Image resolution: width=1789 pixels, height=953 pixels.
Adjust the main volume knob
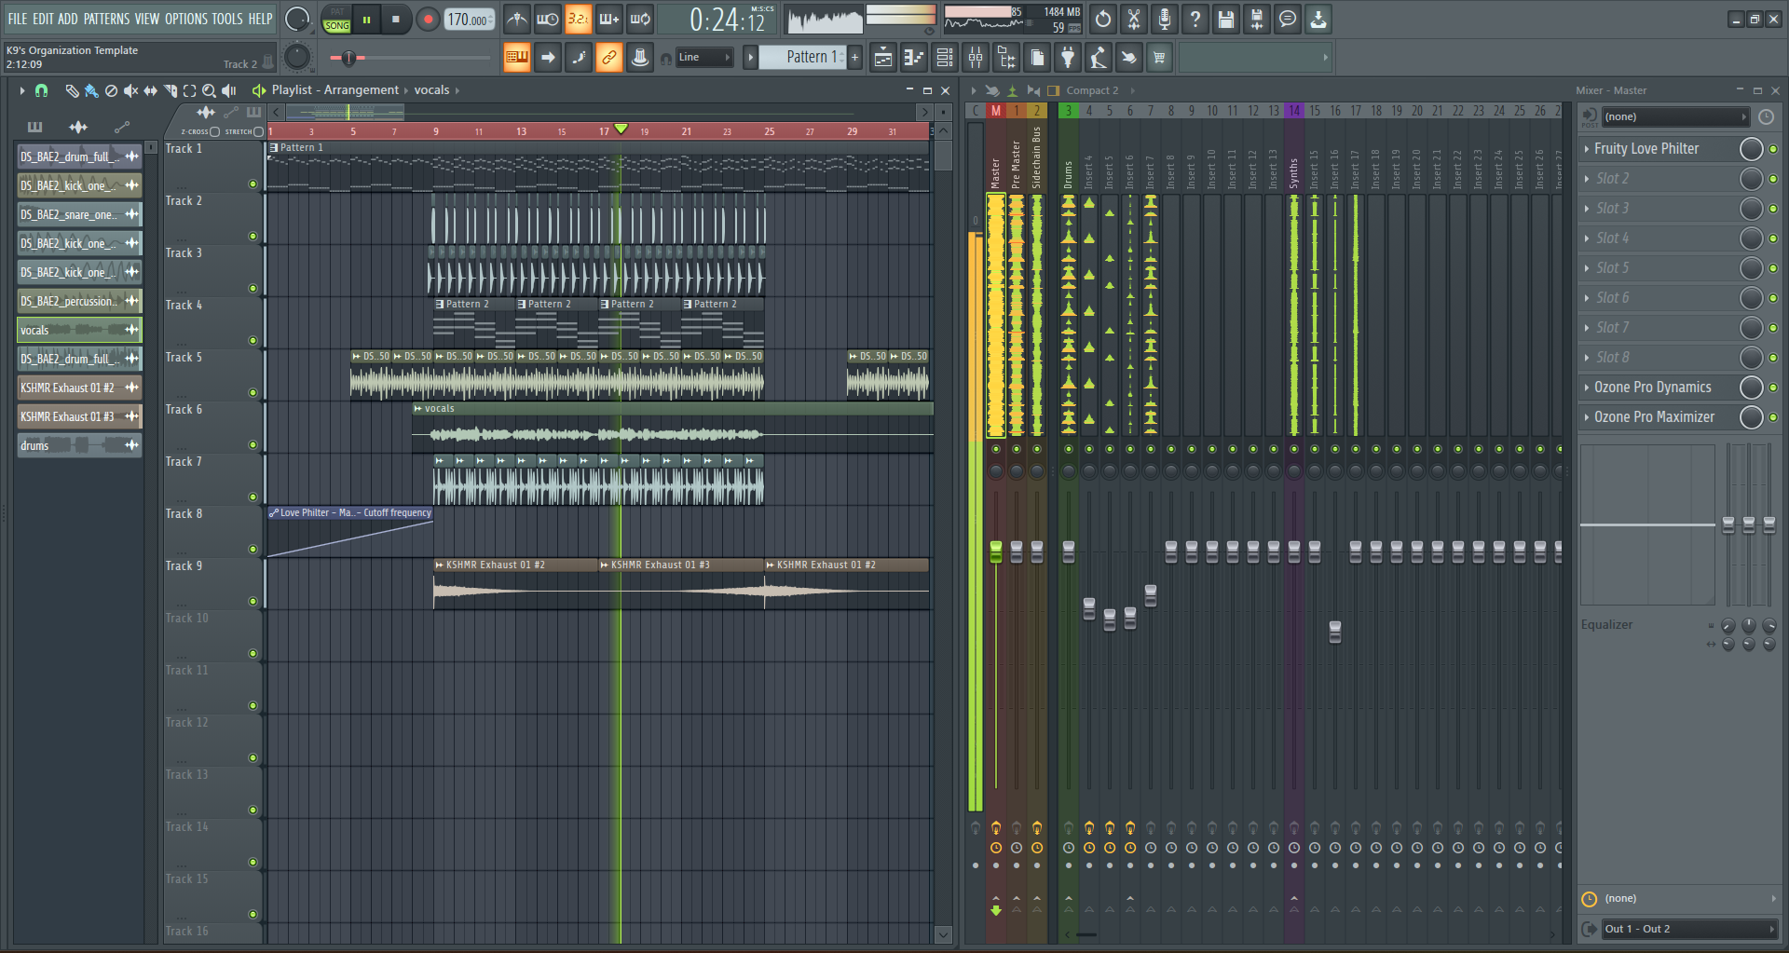point(297,19)
